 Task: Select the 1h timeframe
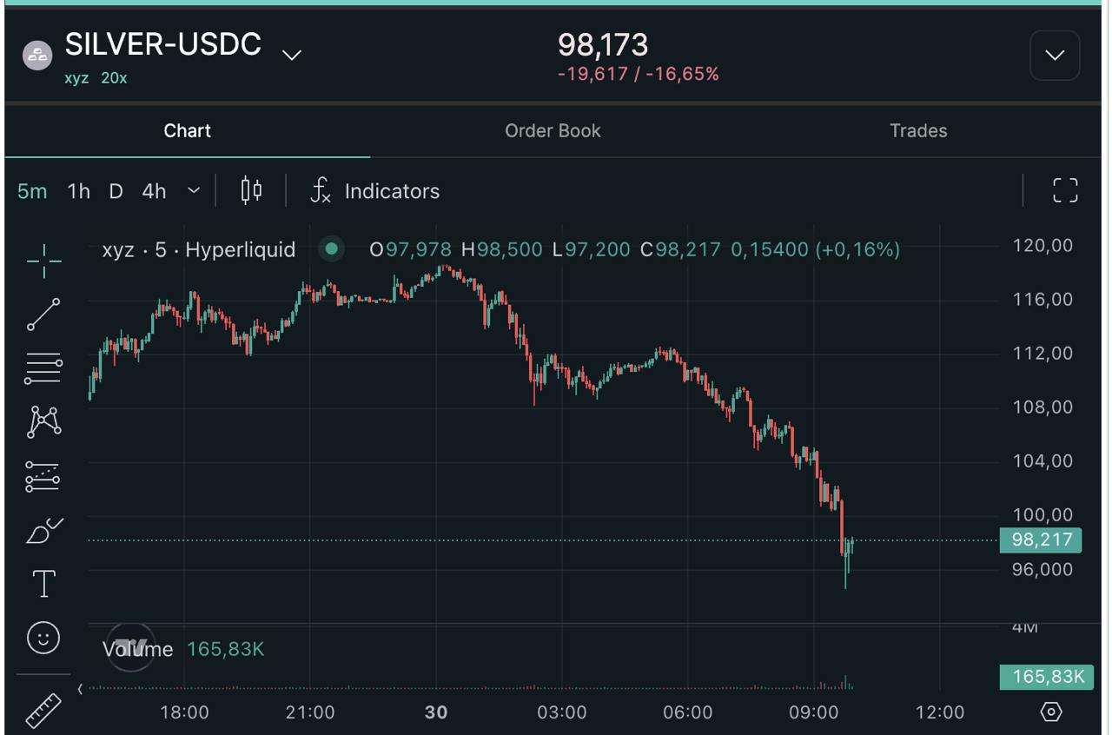click(79, 190)
